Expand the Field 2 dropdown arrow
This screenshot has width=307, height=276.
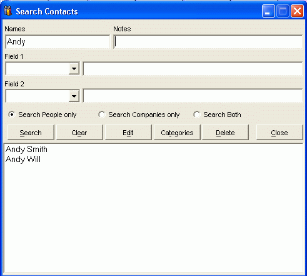[x=74, y=96]
